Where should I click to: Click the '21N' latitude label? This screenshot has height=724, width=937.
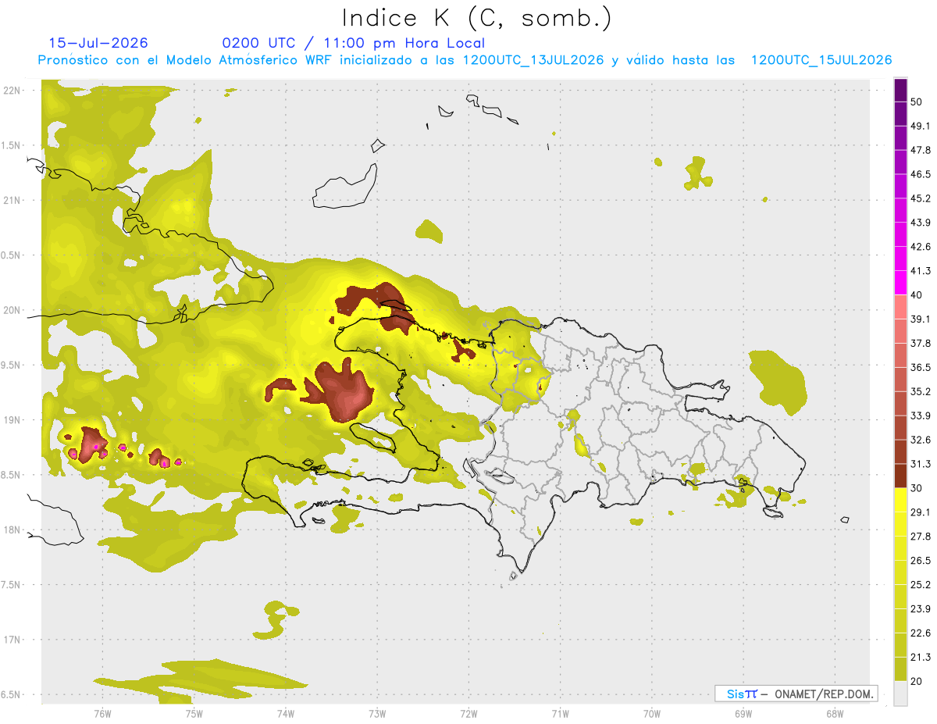[12, 200]
